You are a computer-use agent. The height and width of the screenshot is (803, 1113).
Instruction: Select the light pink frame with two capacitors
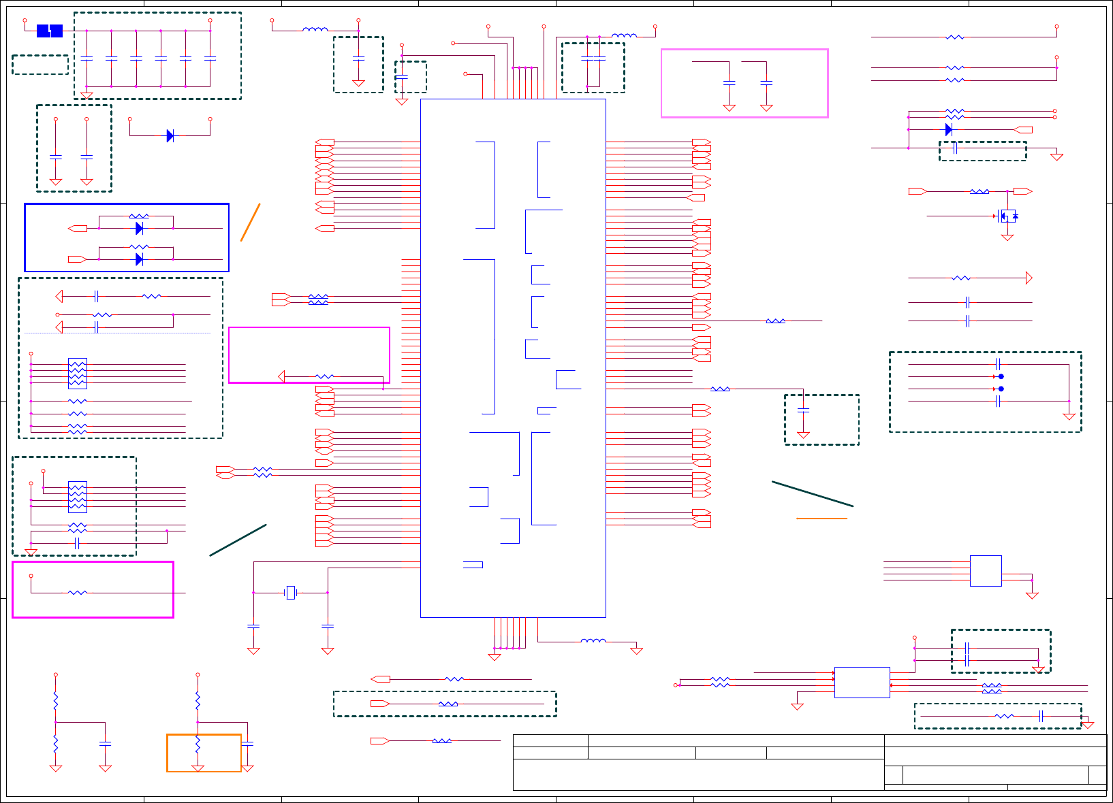point(744,83)
